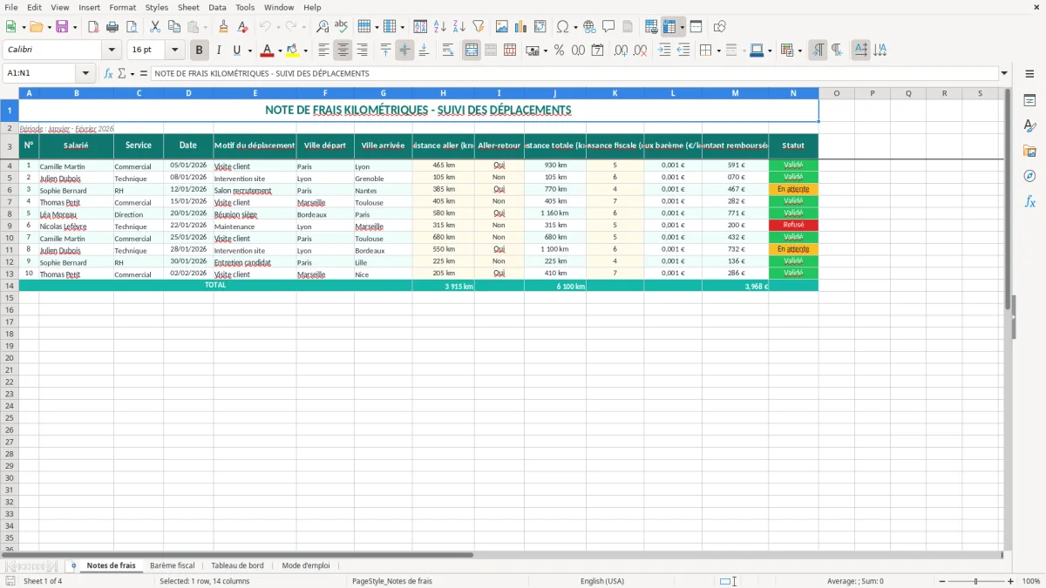Image resolution: width=1046 pixels, height=588 pixels.
Task: Expand the Name Box A1:N1 dropdown
Action: 85,73
